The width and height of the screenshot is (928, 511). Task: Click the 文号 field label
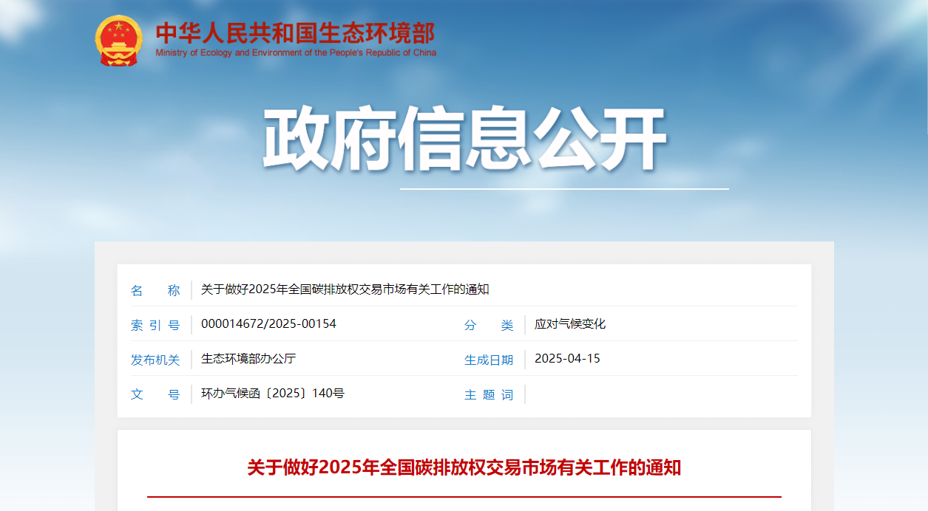156,394
